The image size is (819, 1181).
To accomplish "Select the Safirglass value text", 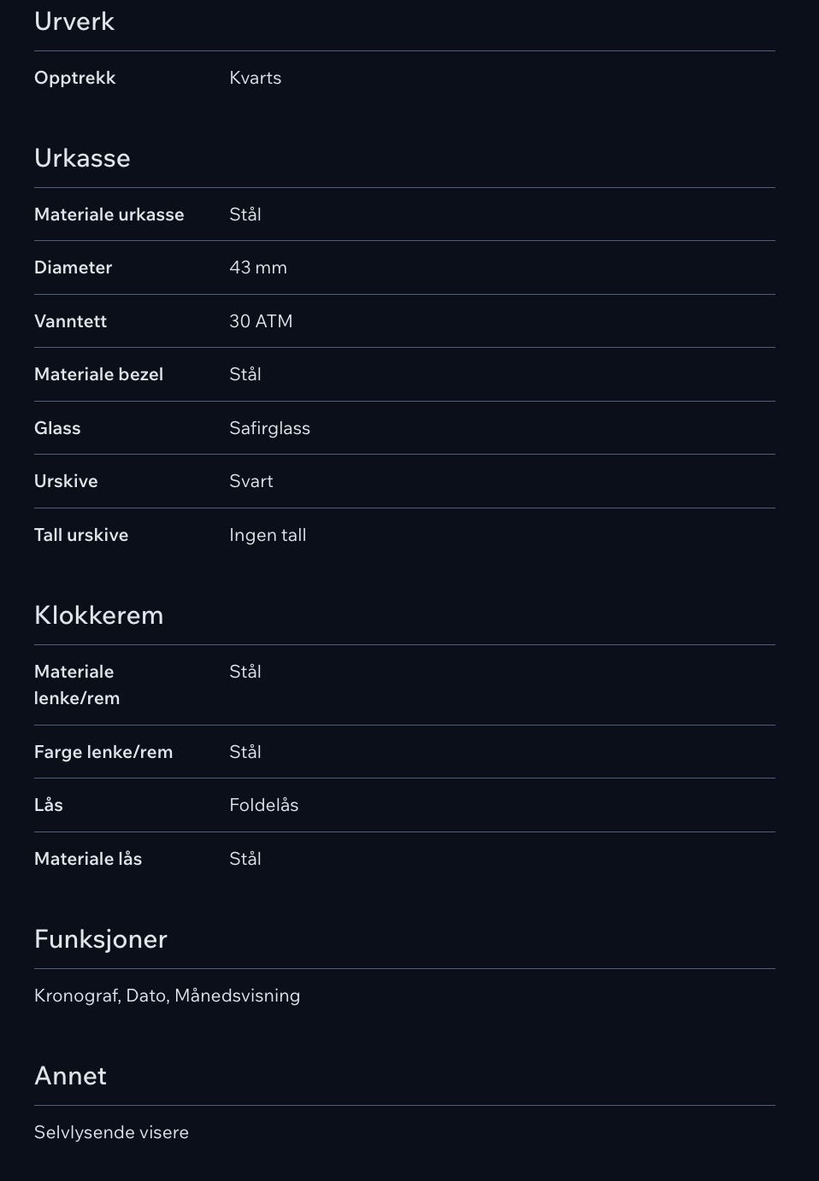I will click(x=269, y=428).
